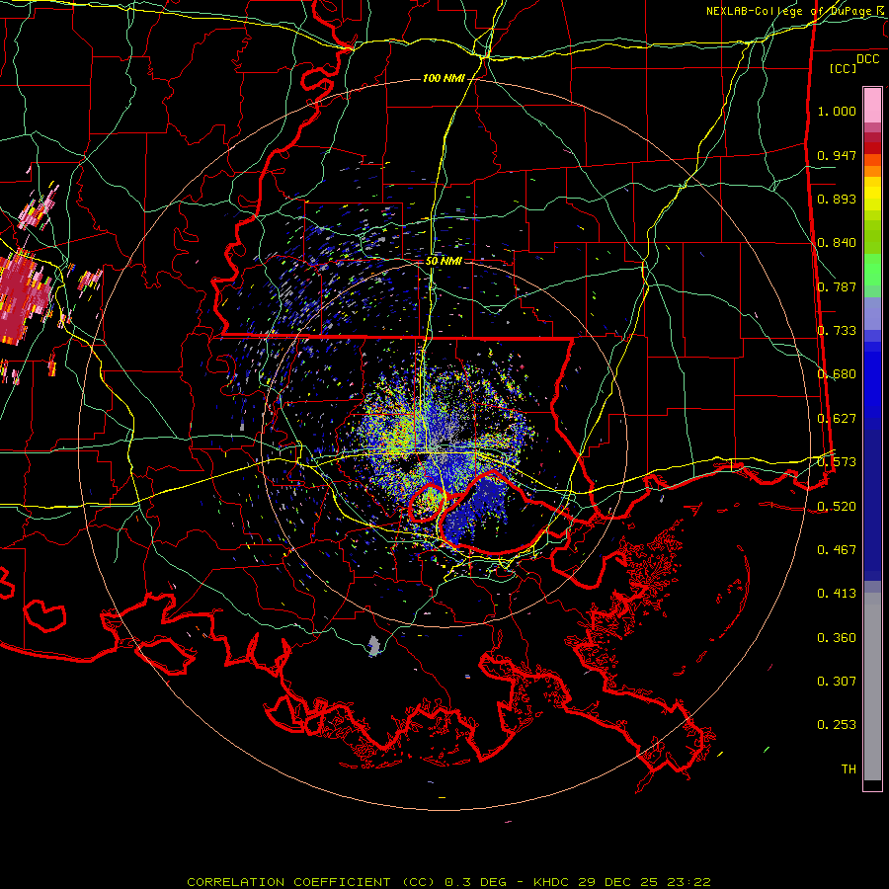Click the 100 NMI range ring label

coord(444,78)
